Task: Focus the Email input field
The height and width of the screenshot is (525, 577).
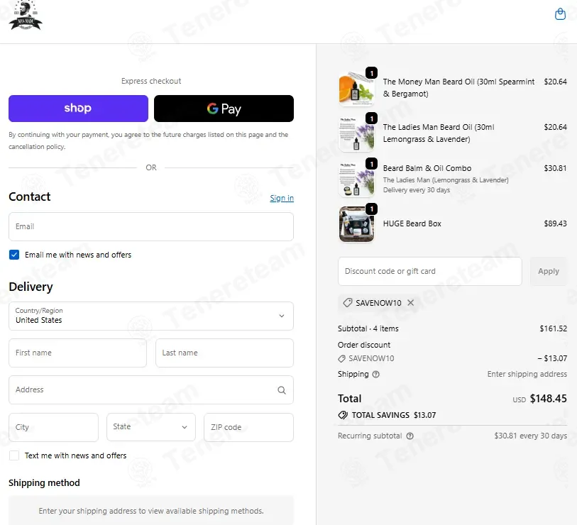Action: (x=151, y=226)
